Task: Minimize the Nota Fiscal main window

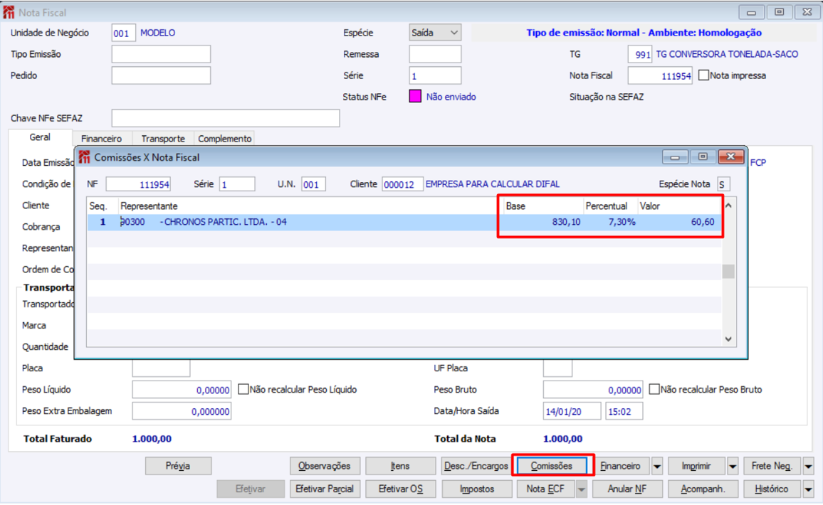Action: pos(752,12)
